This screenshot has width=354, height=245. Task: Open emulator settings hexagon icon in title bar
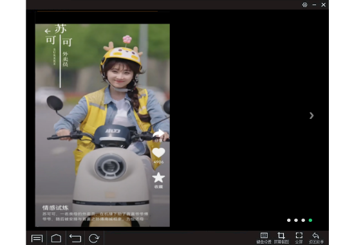(305, 5)
